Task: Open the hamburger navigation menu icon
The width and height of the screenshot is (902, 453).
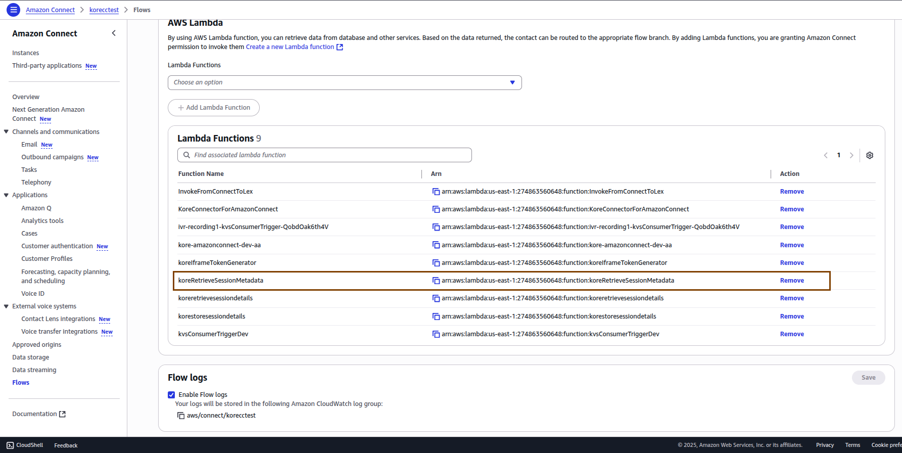Action: coord(14,10)
